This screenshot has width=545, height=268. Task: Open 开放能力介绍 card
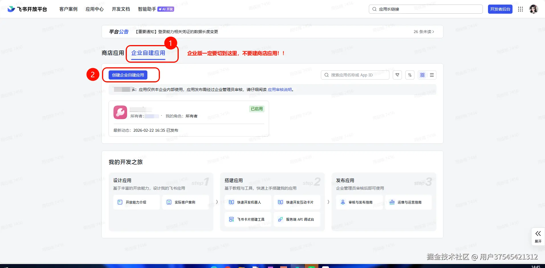pyautogui.click(x=137, y=202)
